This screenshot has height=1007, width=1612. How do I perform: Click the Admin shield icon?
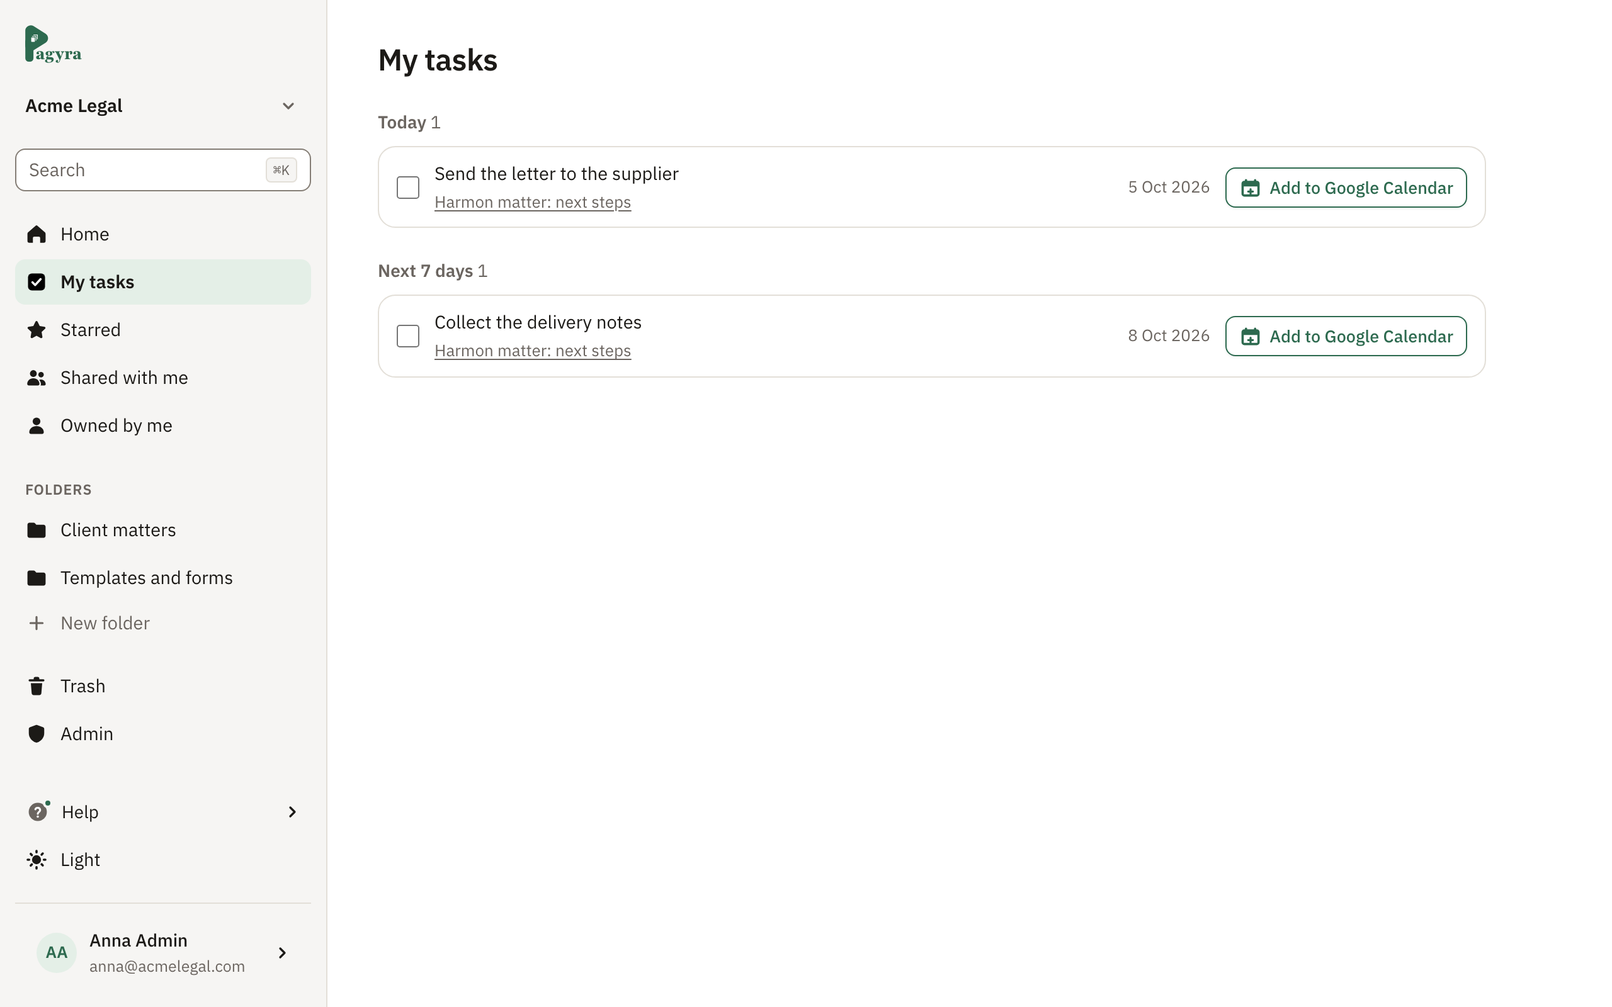(x=37, y=734)
